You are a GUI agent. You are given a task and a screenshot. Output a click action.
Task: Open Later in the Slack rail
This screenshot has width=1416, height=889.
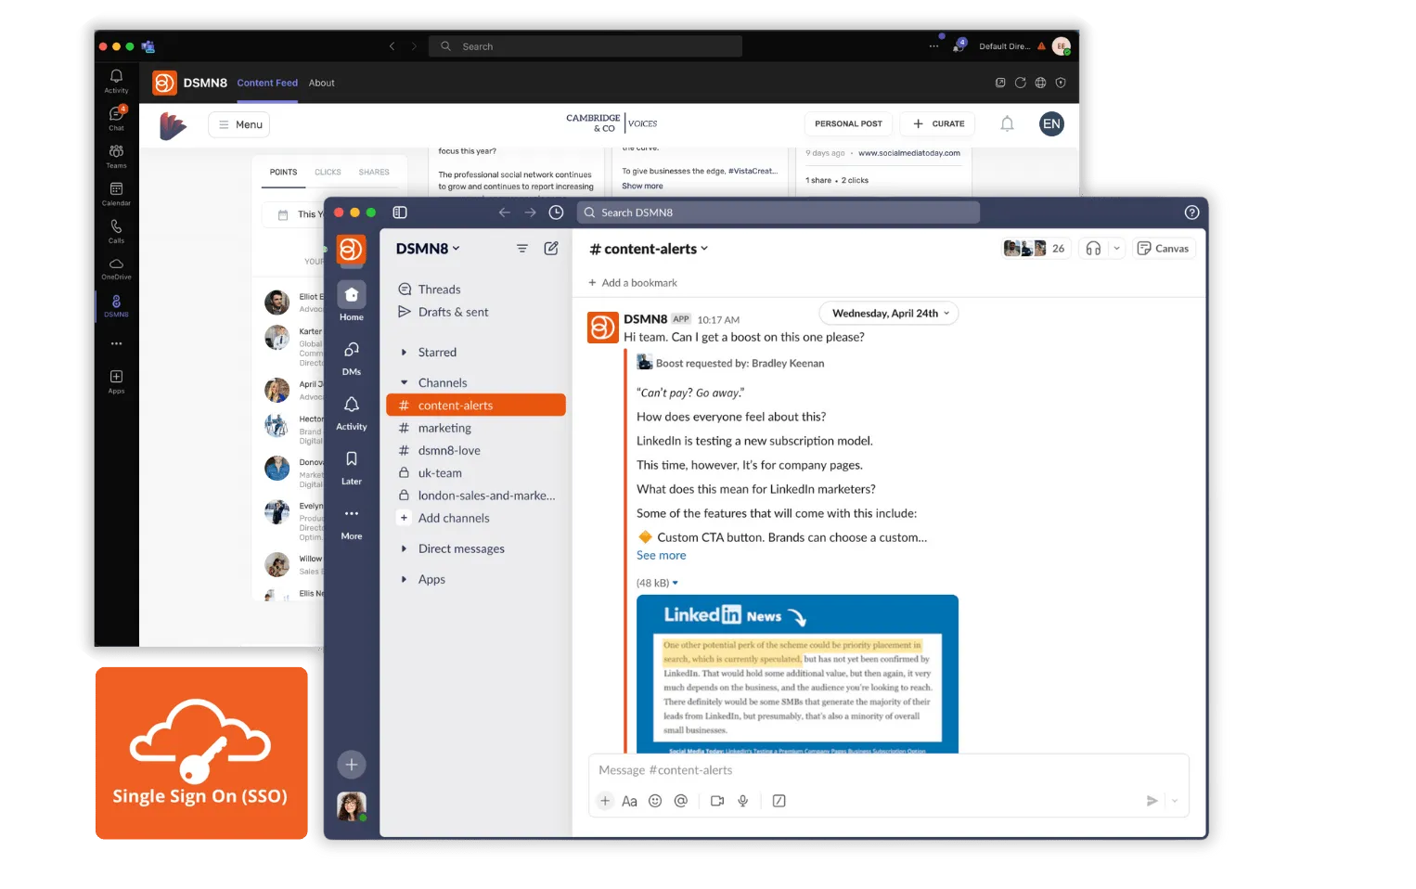pos(352,467)
